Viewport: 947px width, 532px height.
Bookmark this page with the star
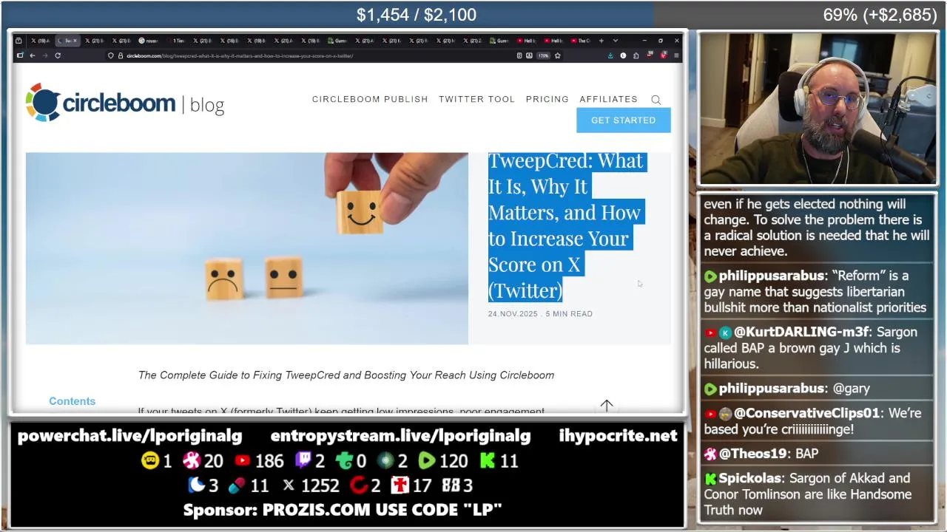tap(558, 55)
